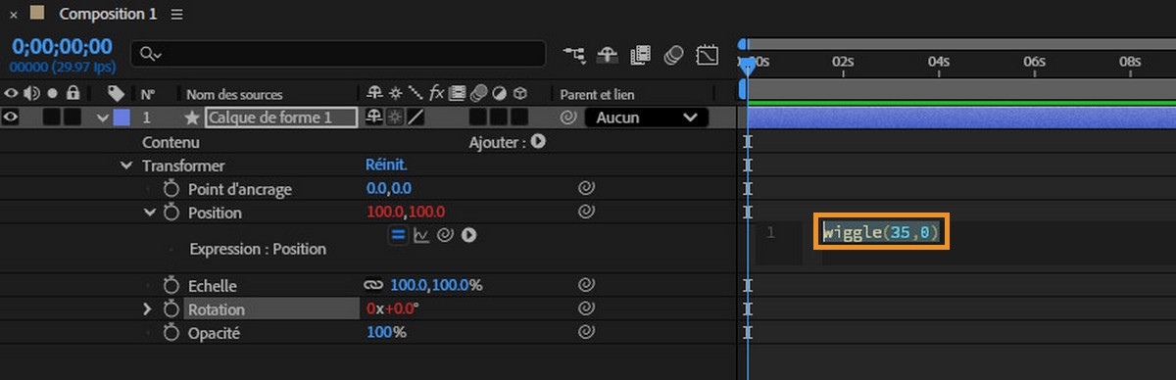Select the Calque de forme 1 name field
This screenshot has height=380, width=1176.
281,118
